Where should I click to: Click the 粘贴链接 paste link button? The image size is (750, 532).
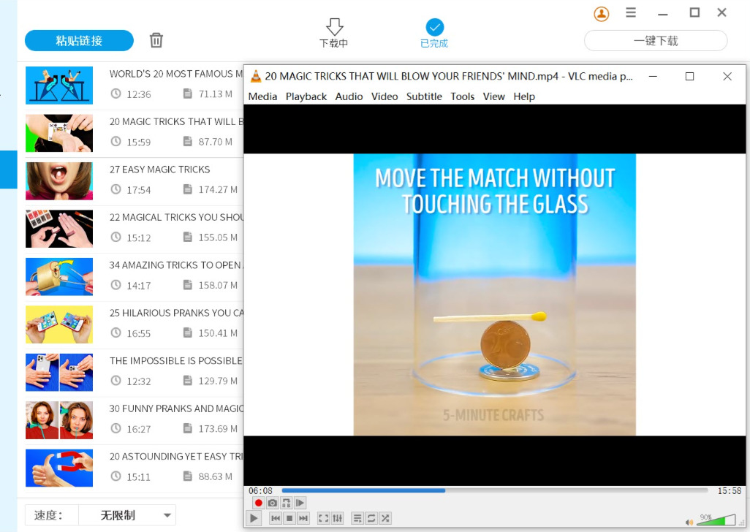[80, 41]
